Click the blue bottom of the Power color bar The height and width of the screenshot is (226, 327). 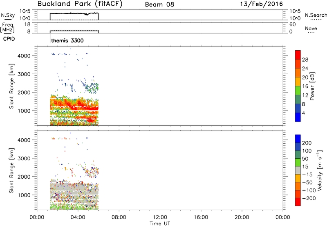pos(298,117)
